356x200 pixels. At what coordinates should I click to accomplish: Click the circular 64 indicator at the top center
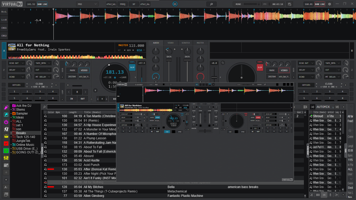point(175,4)
